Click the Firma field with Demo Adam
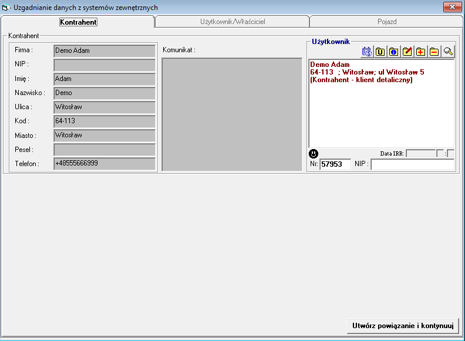The width and height of the screenshot is (465, 341). 104,50
